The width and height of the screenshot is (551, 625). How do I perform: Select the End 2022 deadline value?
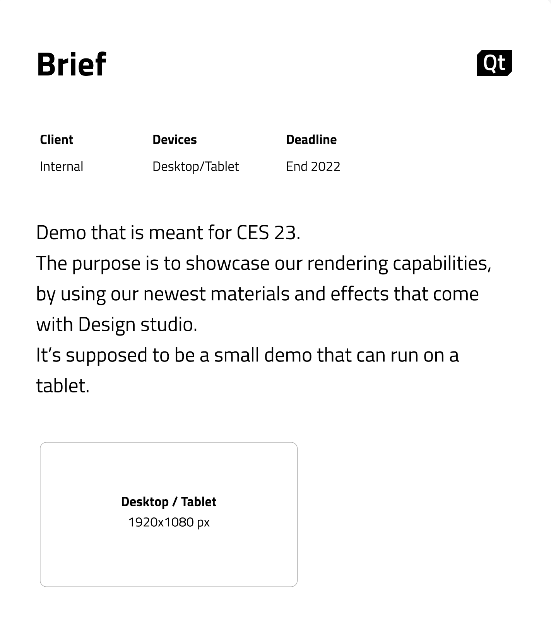click(x=313, y=166)
